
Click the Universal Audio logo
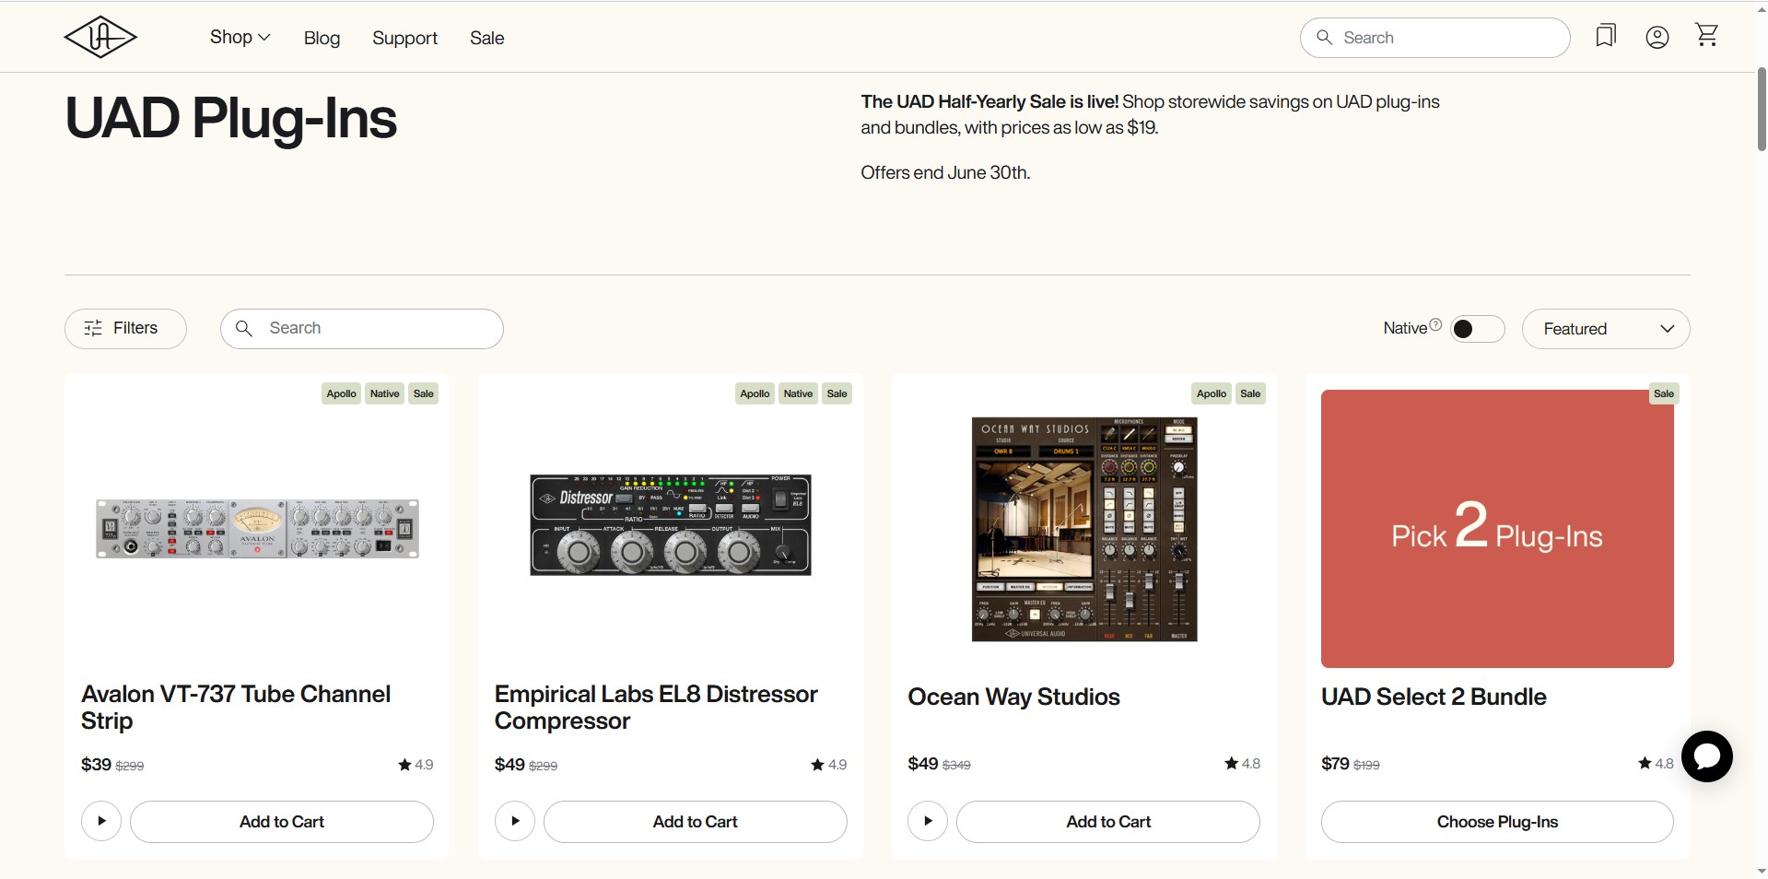100,38
